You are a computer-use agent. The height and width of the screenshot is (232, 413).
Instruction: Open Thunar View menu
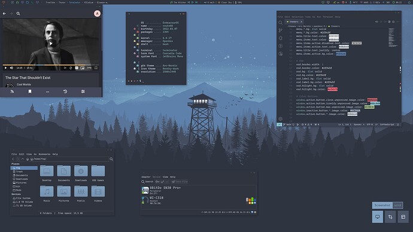coord(29,154)
